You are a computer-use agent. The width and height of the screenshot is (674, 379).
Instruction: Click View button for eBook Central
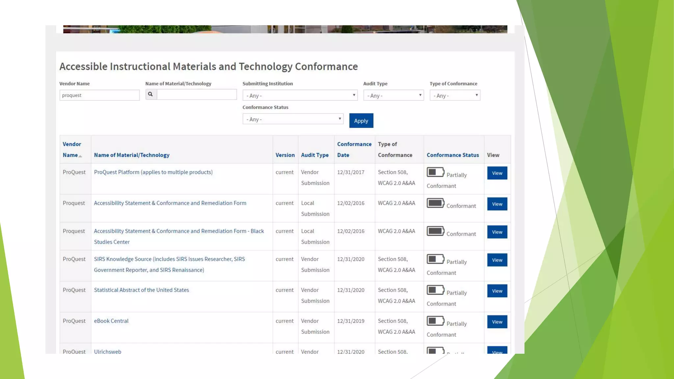tap(497, 322)
